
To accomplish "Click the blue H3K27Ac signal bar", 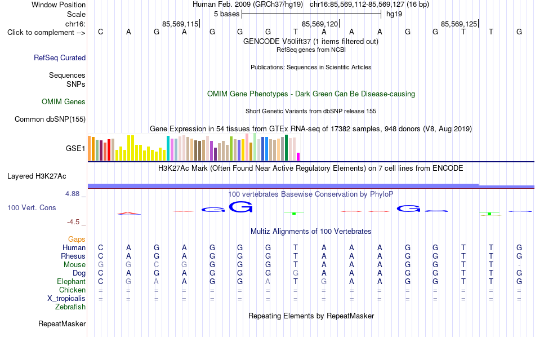I will (311, 186).
